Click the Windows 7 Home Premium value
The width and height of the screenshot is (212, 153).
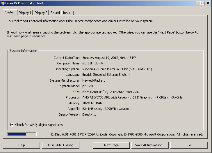117,69
